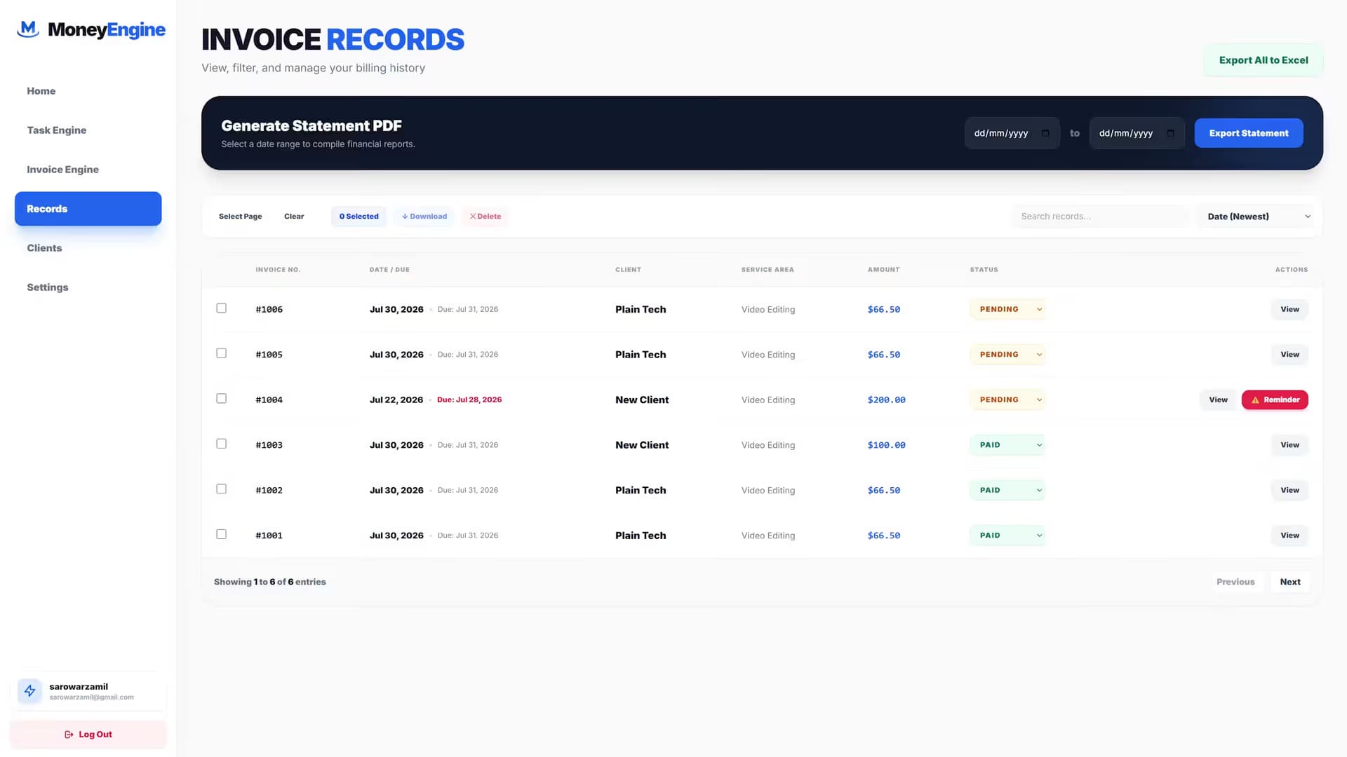Select the Records sidebar item
The height and width of the screenshot is (757, 1347).
coord(88,209)
